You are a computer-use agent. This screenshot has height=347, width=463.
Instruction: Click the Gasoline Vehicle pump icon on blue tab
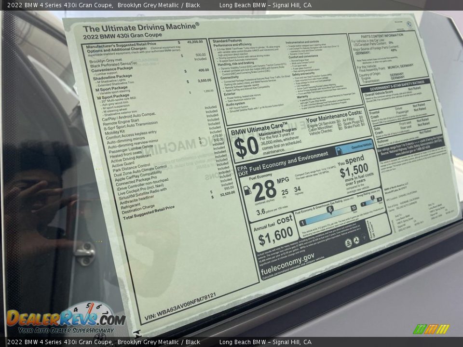[x=339, y=151]
